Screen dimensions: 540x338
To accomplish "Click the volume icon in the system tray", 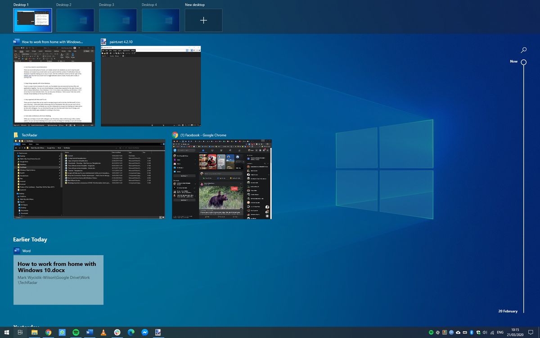I will (x=485, y=333).
